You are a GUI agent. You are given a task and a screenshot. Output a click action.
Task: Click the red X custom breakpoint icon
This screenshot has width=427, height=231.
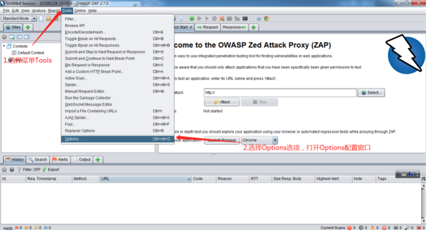pyautogui.click(x=222, y=18)
